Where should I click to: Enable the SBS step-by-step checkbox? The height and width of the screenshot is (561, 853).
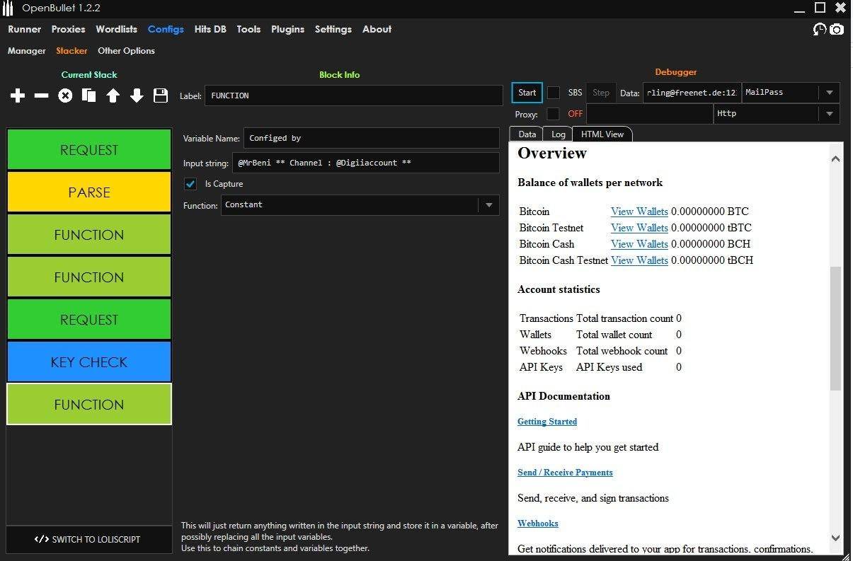[x=554, y=93]
